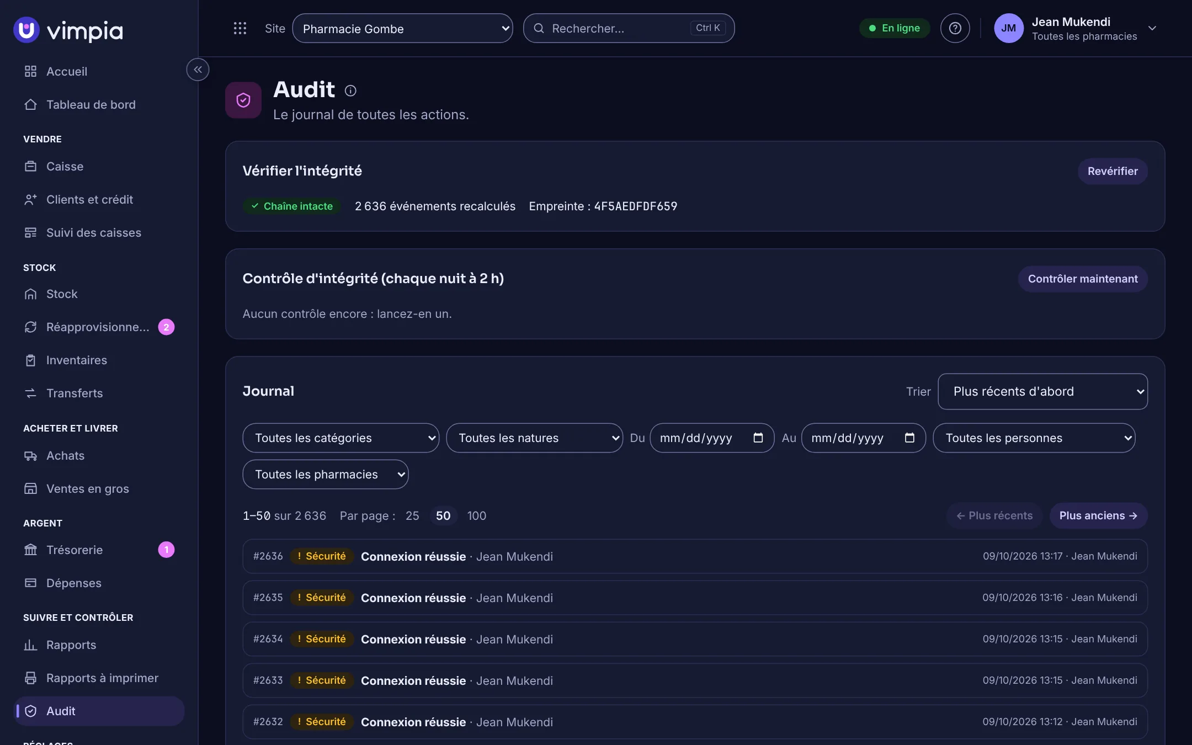The width and height of the screenshot is (1192, 745).
Task: Click the Plus récents pagination button
Action: coord(994,515)
